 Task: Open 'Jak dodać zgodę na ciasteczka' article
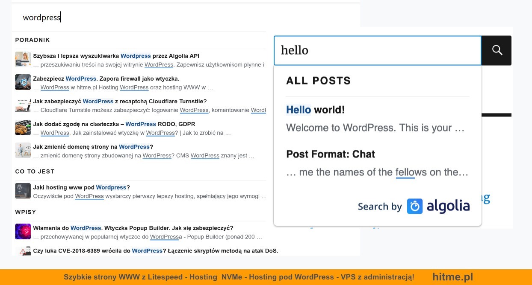[x=114, y=124]
